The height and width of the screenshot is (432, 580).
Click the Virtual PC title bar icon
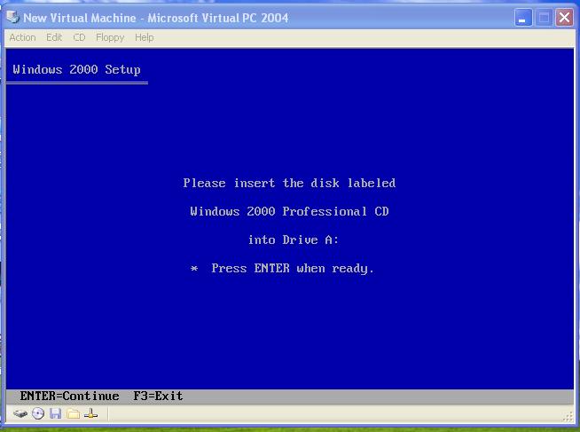12,17
